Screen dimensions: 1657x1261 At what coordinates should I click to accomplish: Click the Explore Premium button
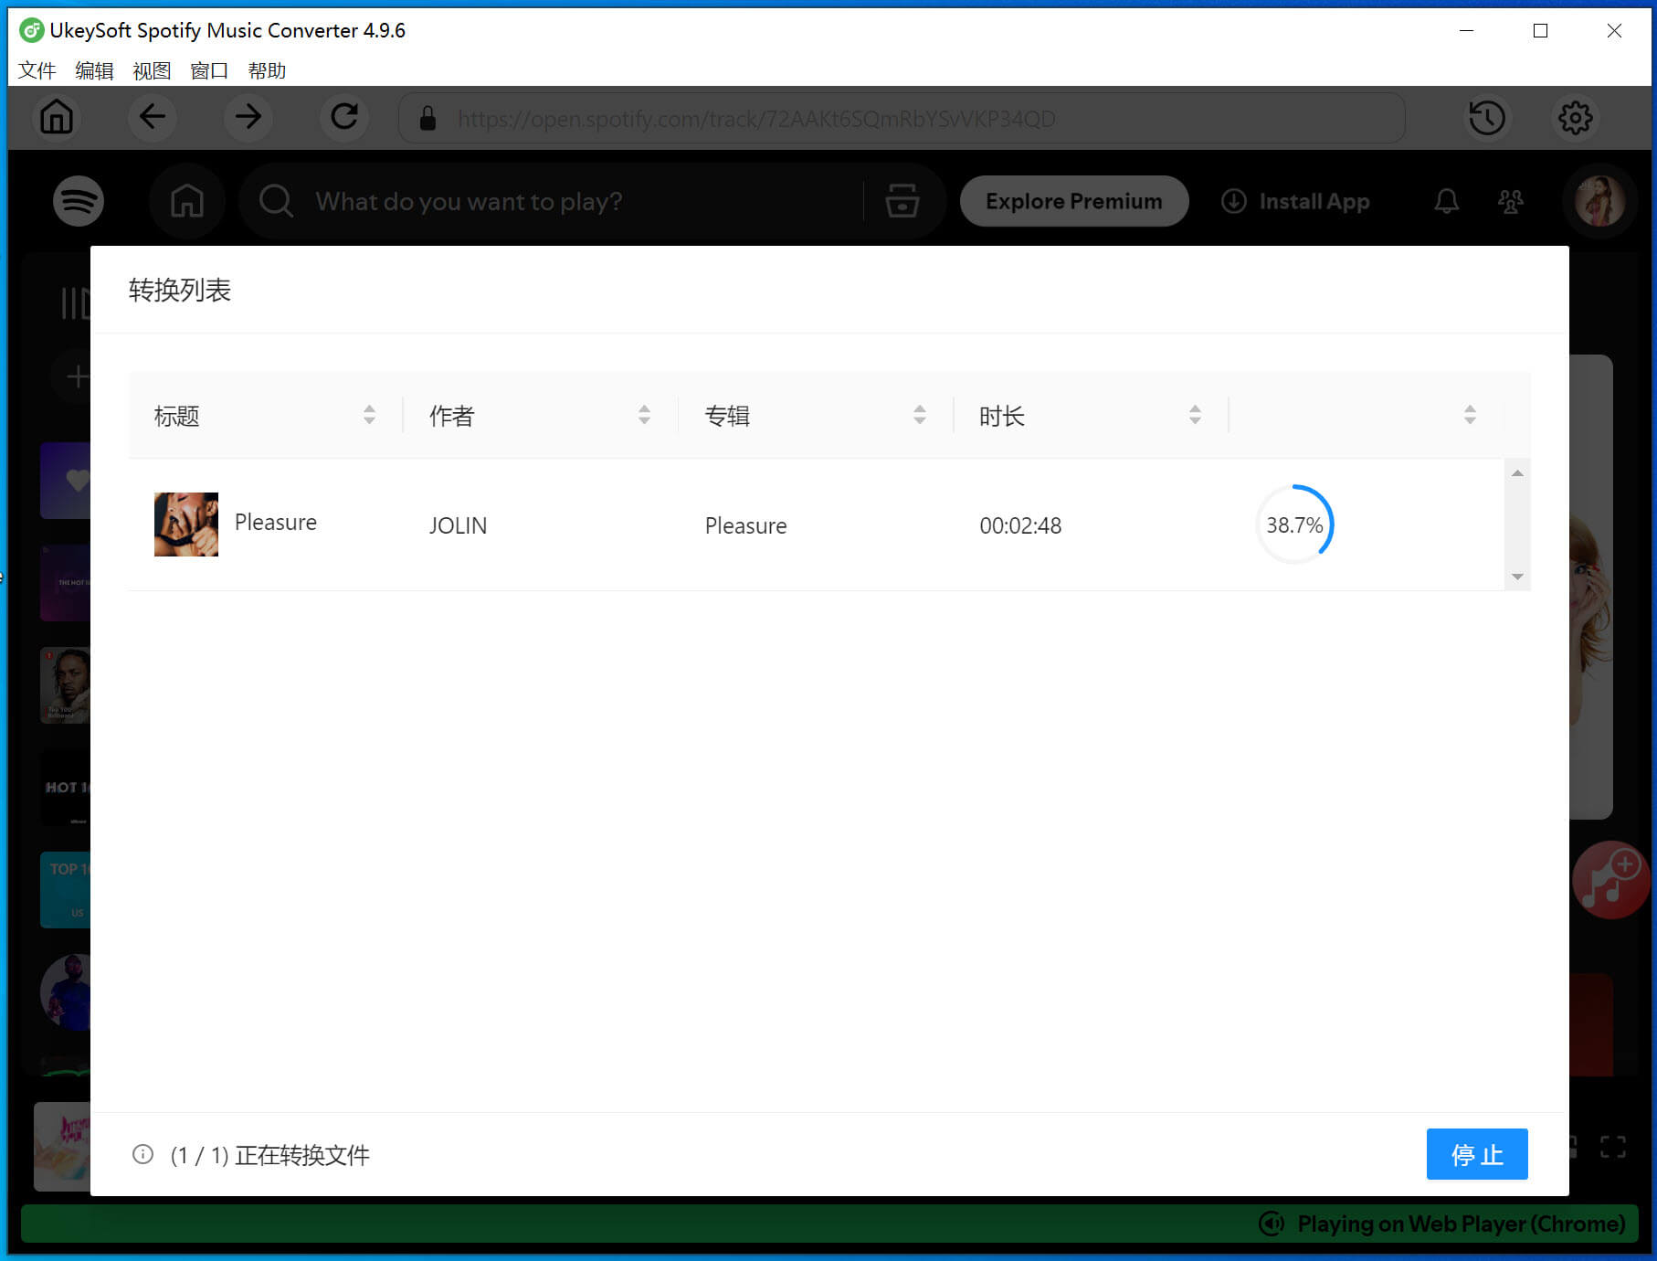pyautogui.click(x=1074, y=201)
